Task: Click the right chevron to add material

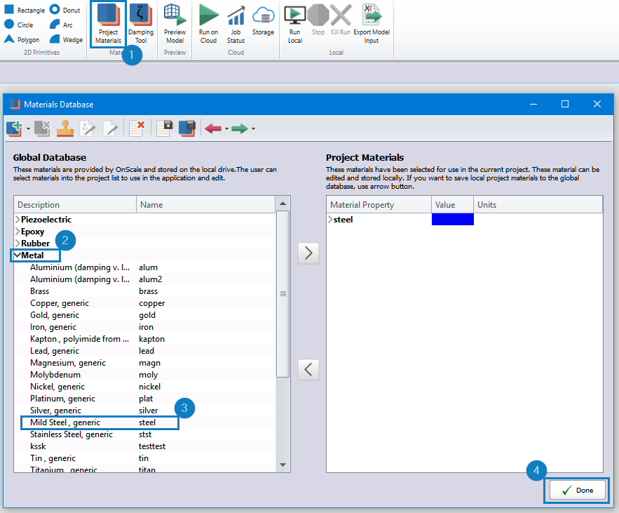Action: tap(308, 253)
